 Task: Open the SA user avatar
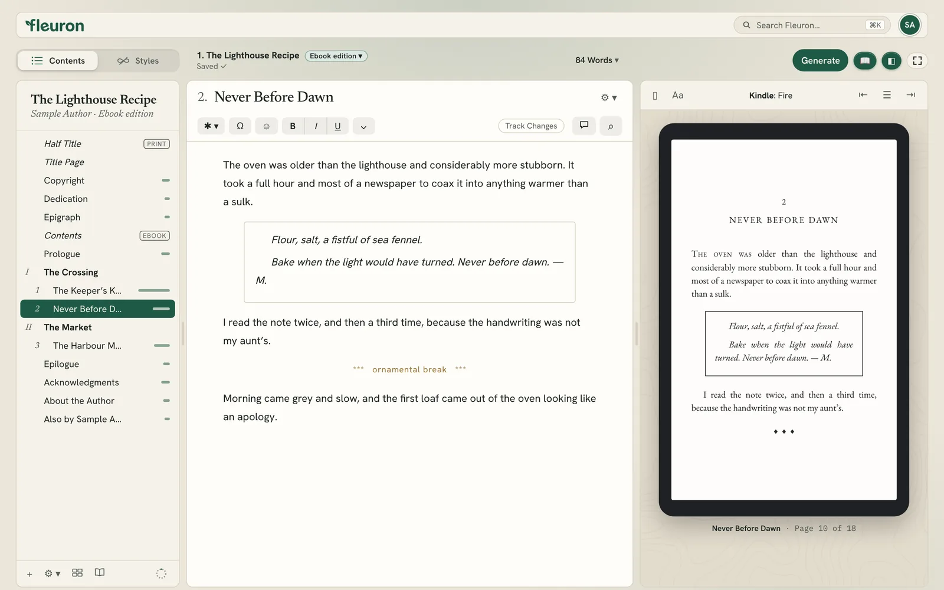point(909,25)
